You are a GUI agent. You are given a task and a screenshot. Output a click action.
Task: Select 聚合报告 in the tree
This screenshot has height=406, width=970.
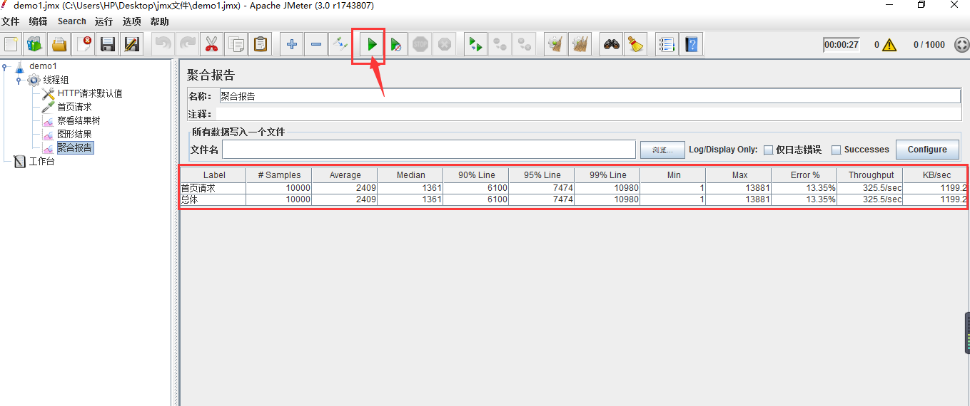[x=75, y=147]
